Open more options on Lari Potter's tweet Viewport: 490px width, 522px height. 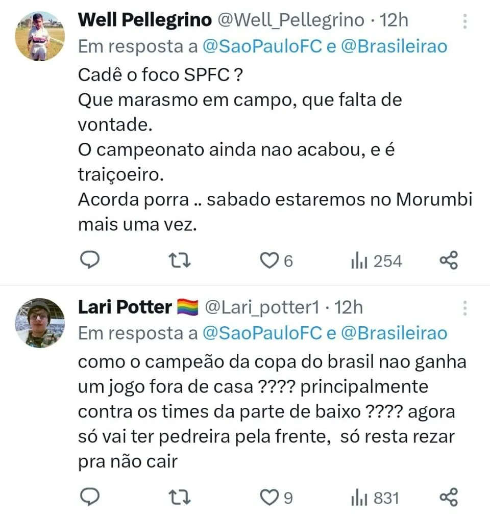pos(465,308)
